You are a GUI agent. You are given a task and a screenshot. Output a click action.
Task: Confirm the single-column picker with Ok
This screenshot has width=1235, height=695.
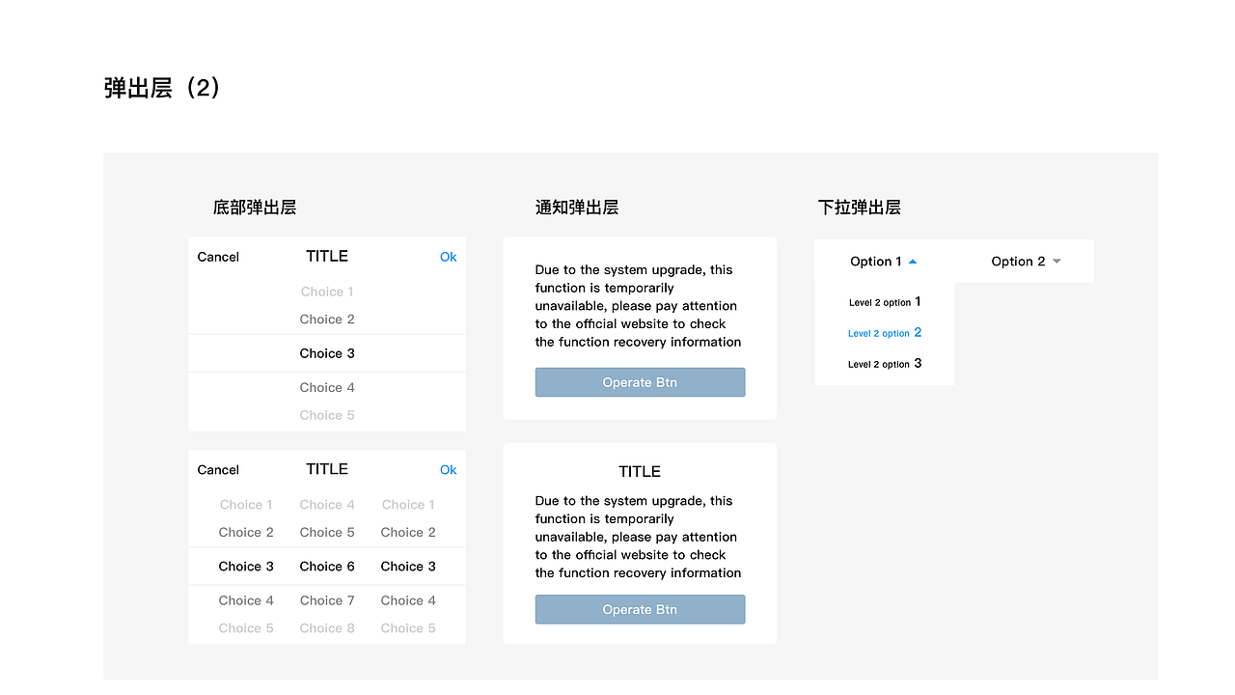point(449,257)
